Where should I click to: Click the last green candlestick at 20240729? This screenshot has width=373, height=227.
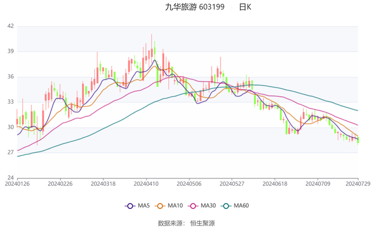point(358,140)
